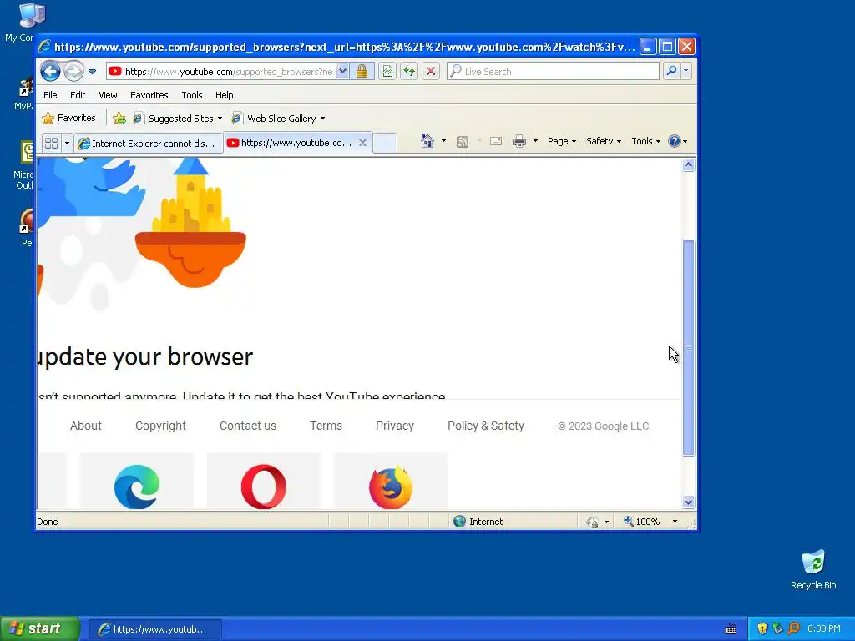Screen dimensions: 855x641
Task: Expand the Print options dropdown arrow
Action: (x=535, y=141)
